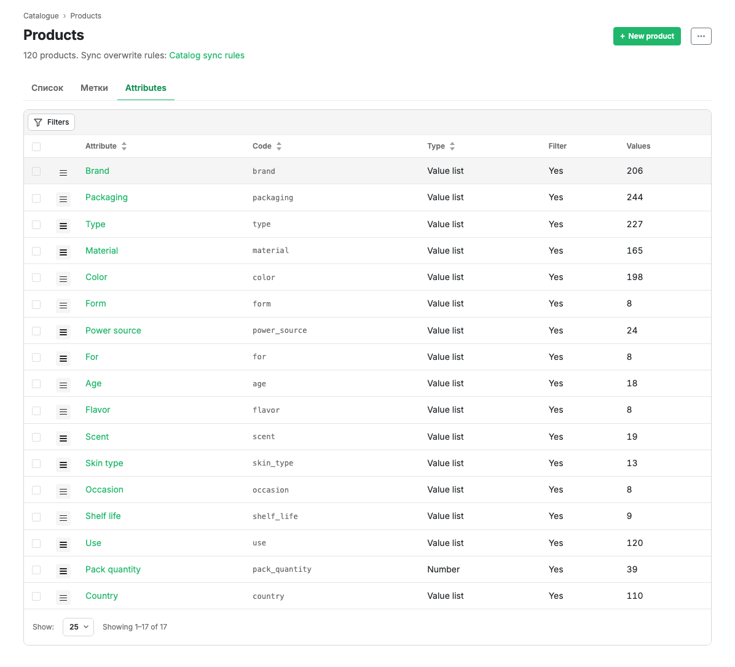The width and height of the screenshot is (735, 667).
Task: Open the Use attribute link
Action: (x=93, y=543)
